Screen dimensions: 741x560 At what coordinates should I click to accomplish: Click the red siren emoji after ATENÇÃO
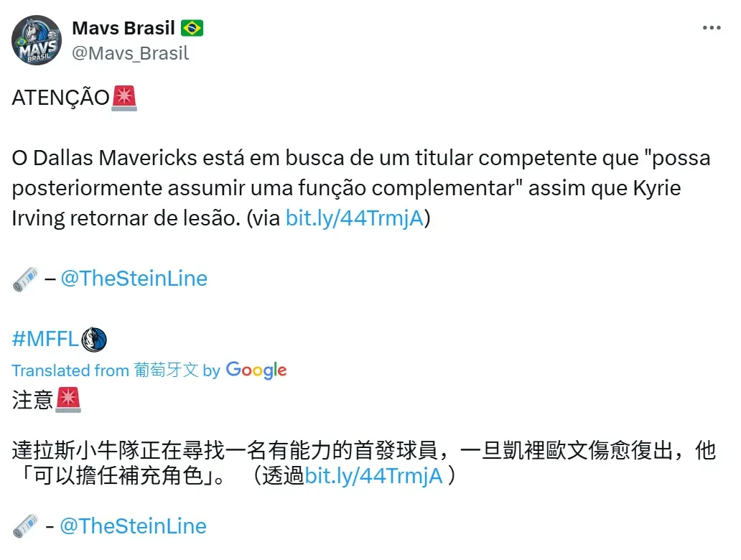tap(124, 98)
